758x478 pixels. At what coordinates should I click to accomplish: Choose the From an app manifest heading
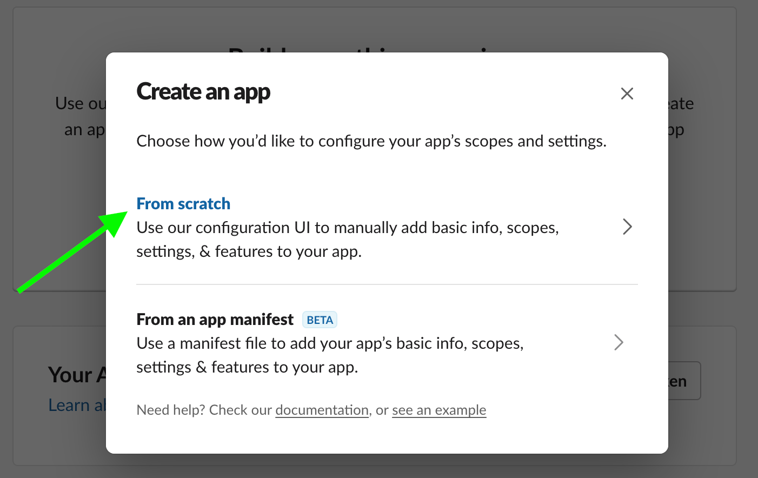tap(215, 320)
